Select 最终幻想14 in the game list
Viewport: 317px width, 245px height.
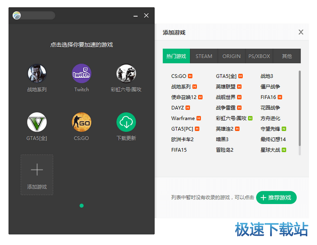tap(273, 139)
